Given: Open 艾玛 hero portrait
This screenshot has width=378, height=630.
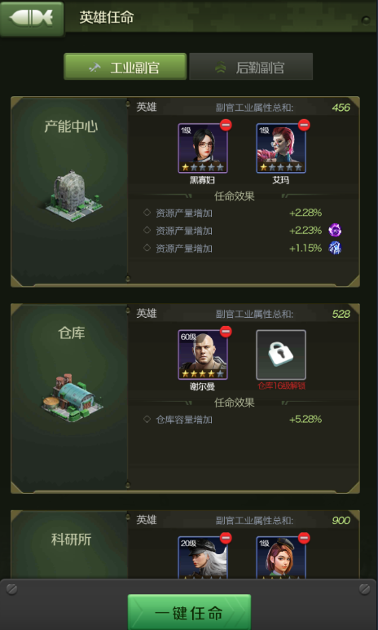Looking at the screenshot, I should pos(281,148).
